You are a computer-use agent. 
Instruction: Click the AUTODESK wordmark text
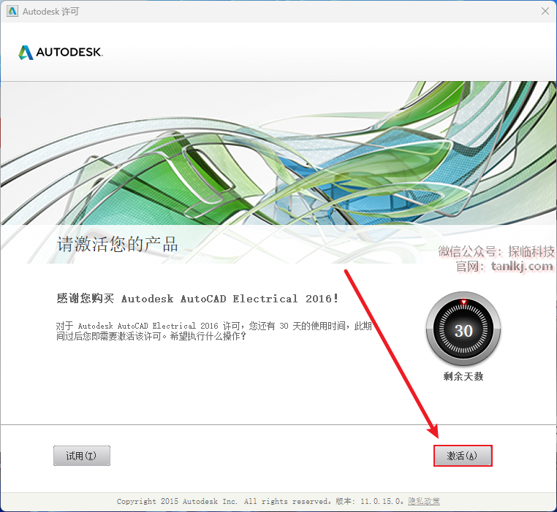69,52
